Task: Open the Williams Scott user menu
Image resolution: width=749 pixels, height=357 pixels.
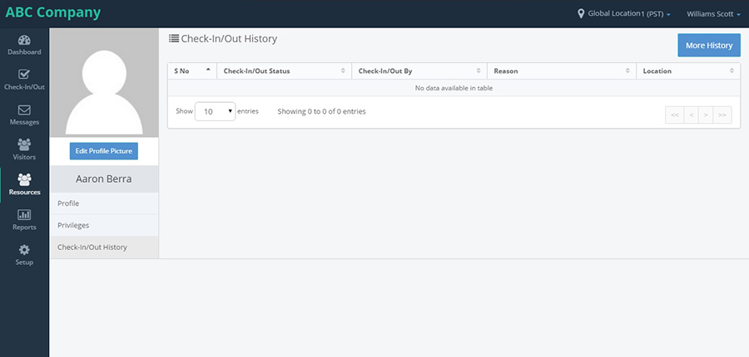Action: pos(714,14)
